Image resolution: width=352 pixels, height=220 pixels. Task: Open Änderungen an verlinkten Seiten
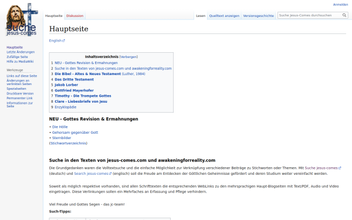coord(19,82)
